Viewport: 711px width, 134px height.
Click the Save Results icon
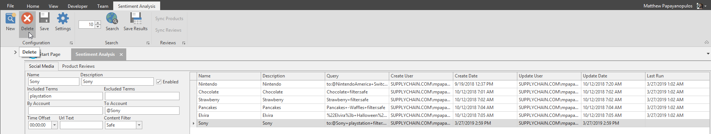click(x=136, y=18)
